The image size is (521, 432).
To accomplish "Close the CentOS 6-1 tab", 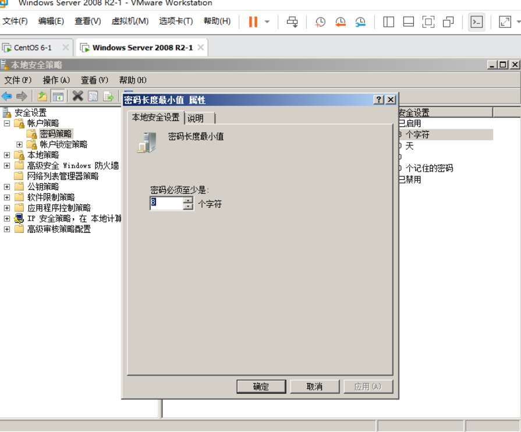I will tap(66, 48).
